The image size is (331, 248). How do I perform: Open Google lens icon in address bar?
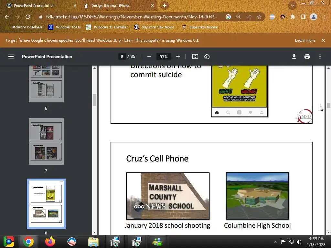pyautogui.click(x=228, y=17)
